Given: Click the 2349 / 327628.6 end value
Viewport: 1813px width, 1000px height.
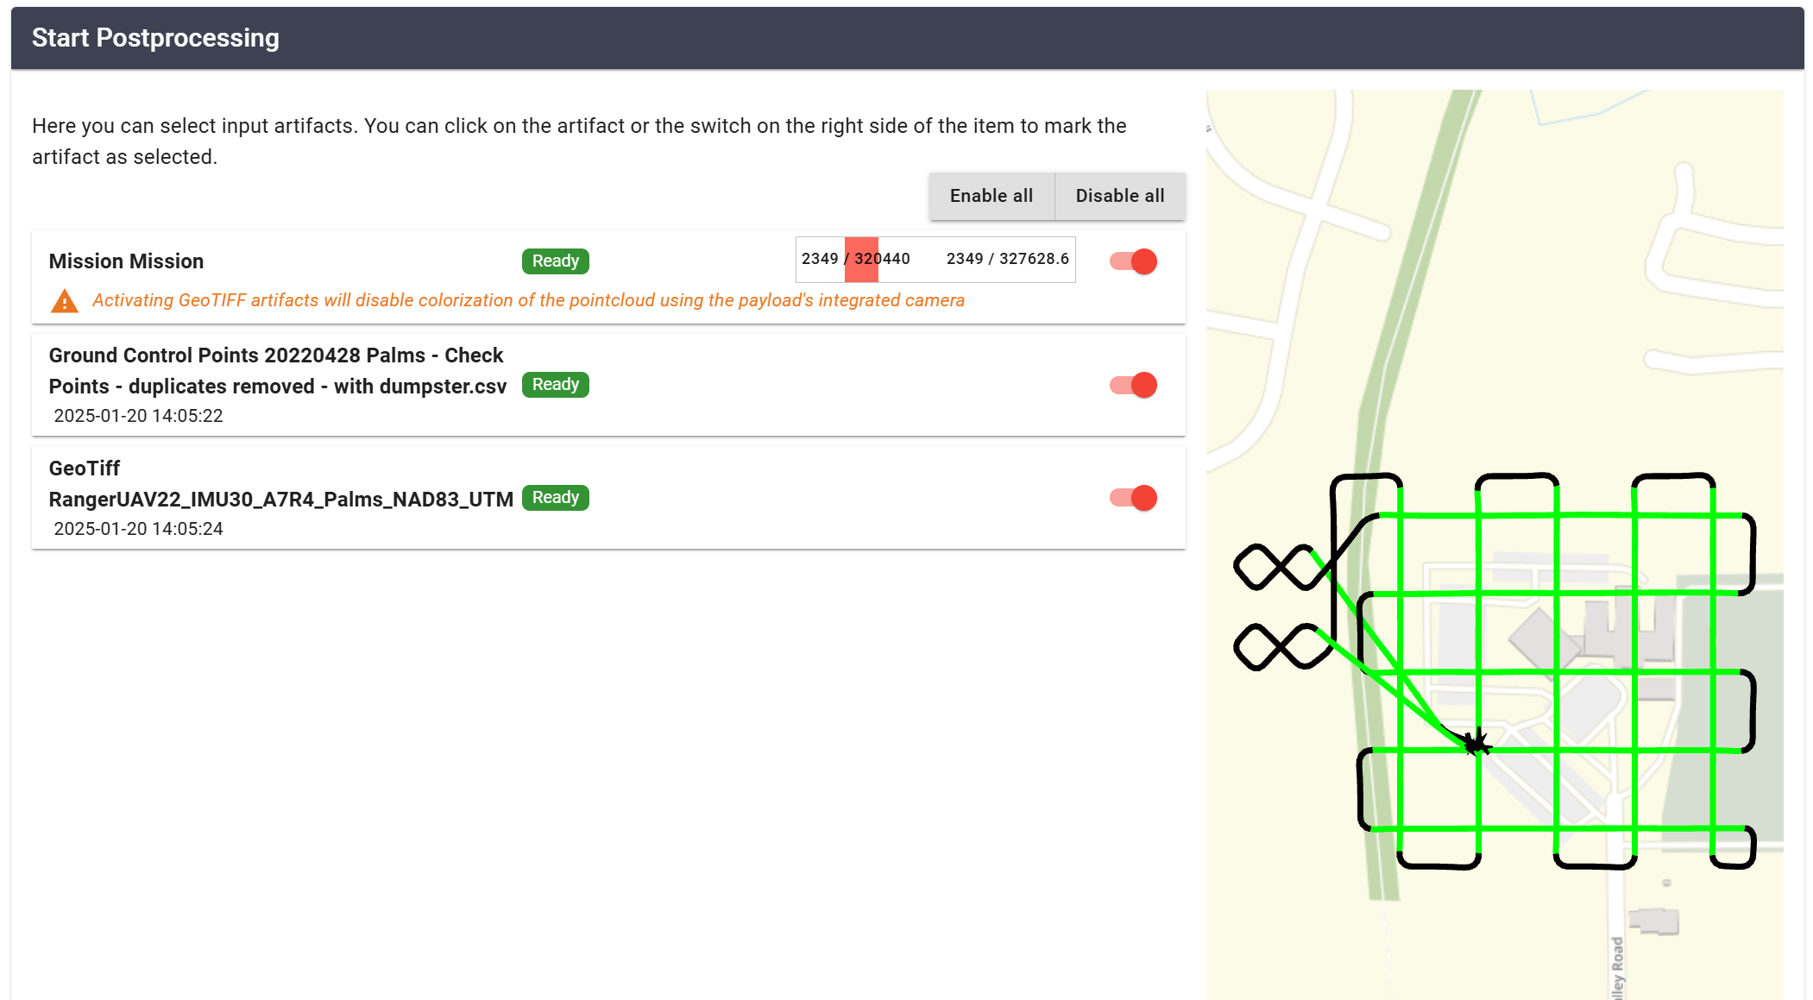Looking at the screenshot, I should 1007,259.
